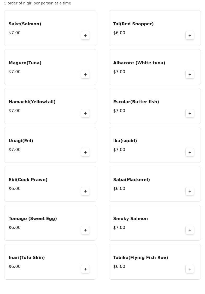Click the Smoky Salmon item name
The height and width of the screenshot is (294, 205).
130,219
